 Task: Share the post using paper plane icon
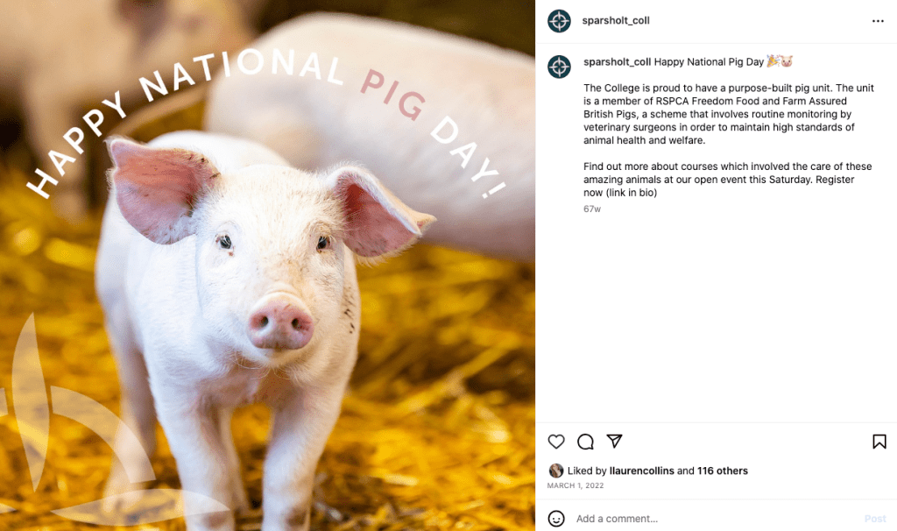614,441
